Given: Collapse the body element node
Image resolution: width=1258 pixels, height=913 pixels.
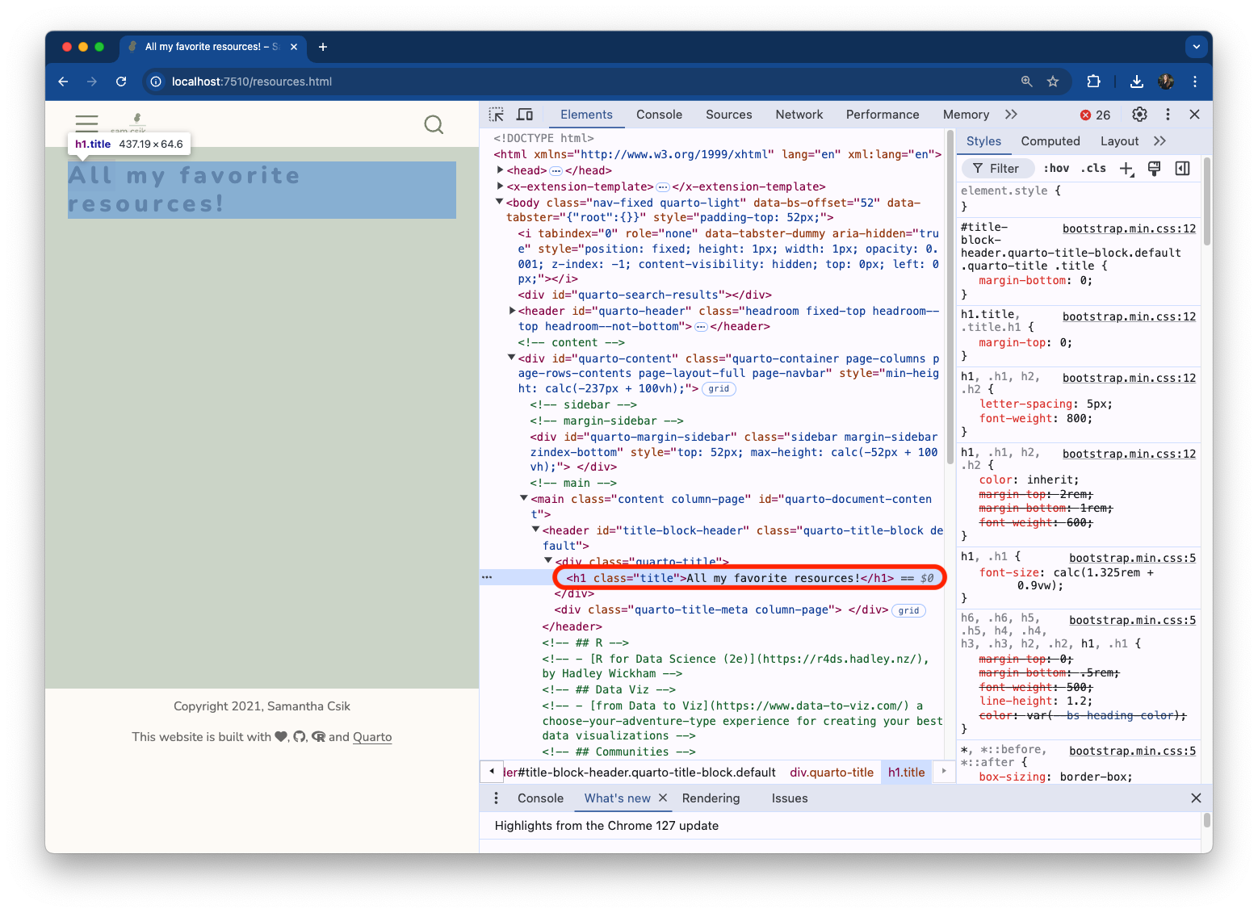Looking at the screenshot, I should 500,203.
